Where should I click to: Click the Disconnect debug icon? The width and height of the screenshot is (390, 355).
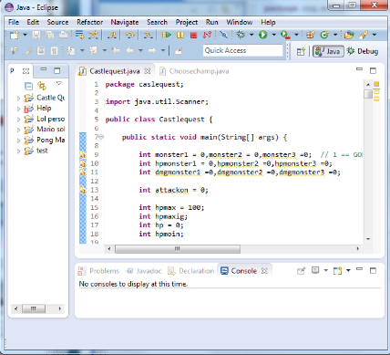208,35
